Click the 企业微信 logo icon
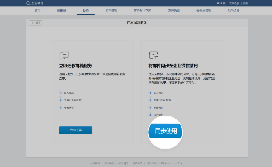This screenshot has width=272, height=167. click(28, 3)
